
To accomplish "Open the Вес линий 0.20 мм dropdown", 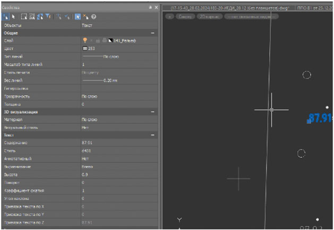I will 119,80.
